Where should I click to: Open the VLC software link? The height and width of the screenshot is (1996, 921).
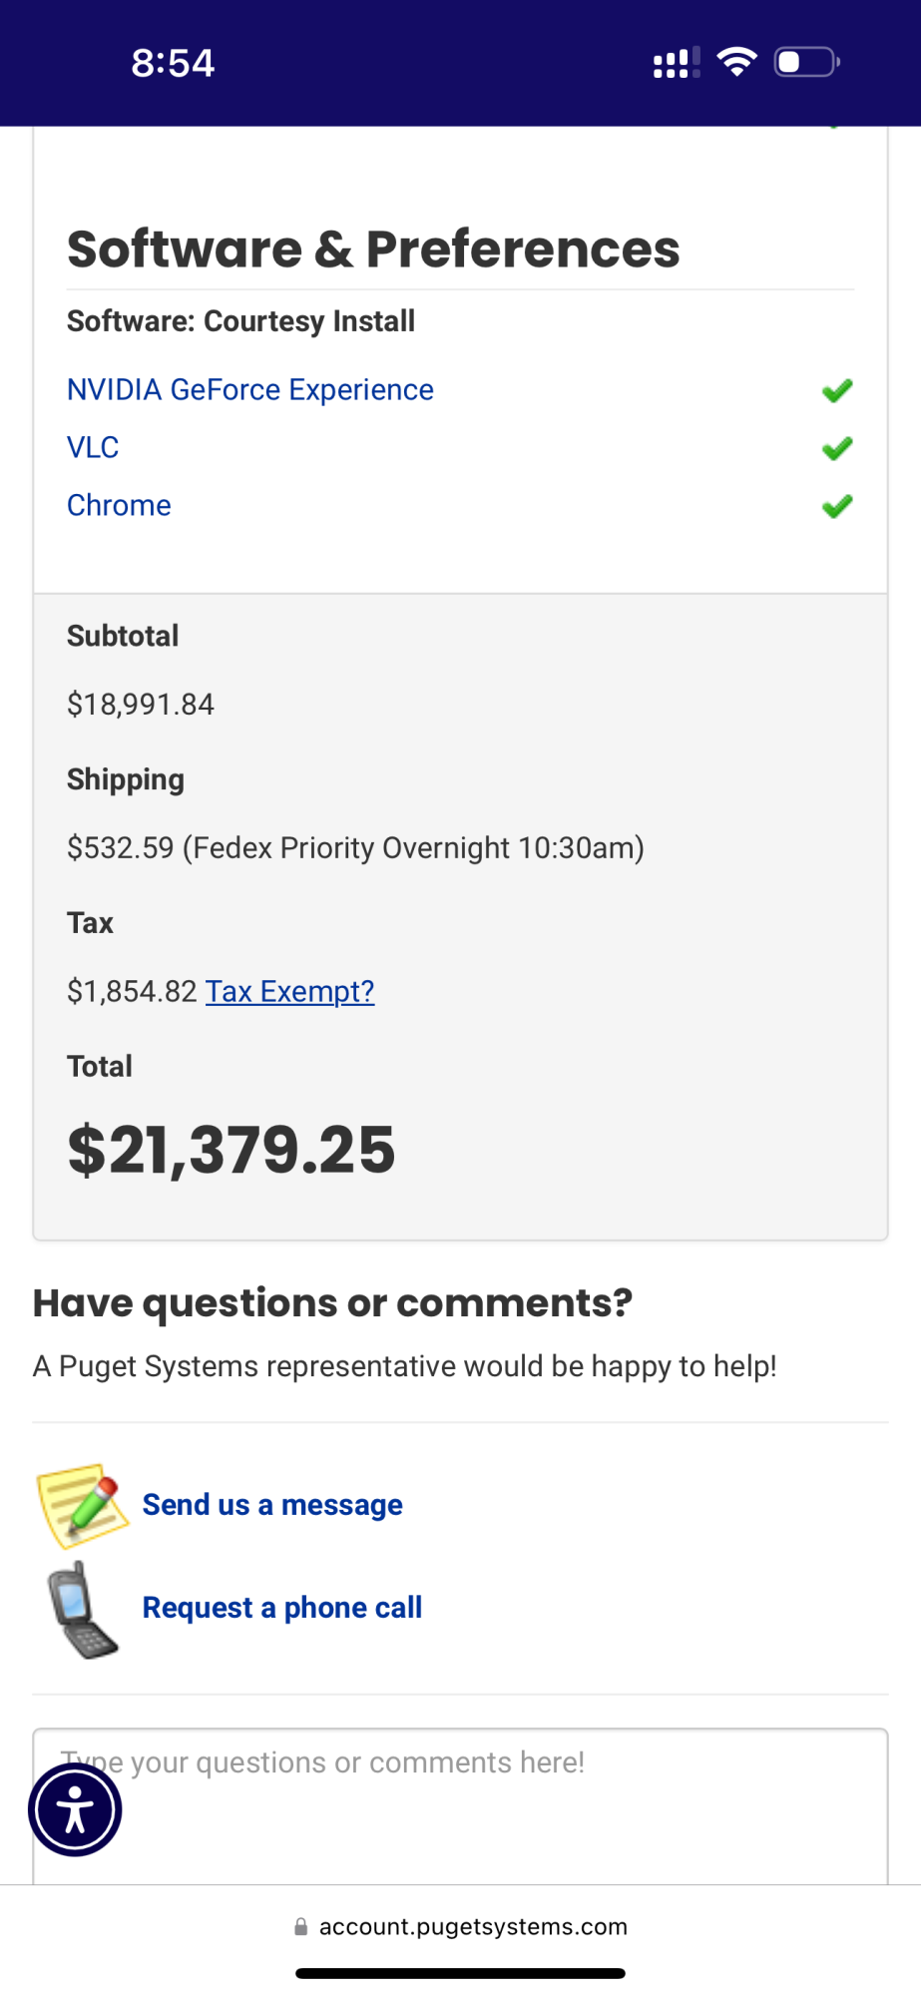[x=93, y=447]
